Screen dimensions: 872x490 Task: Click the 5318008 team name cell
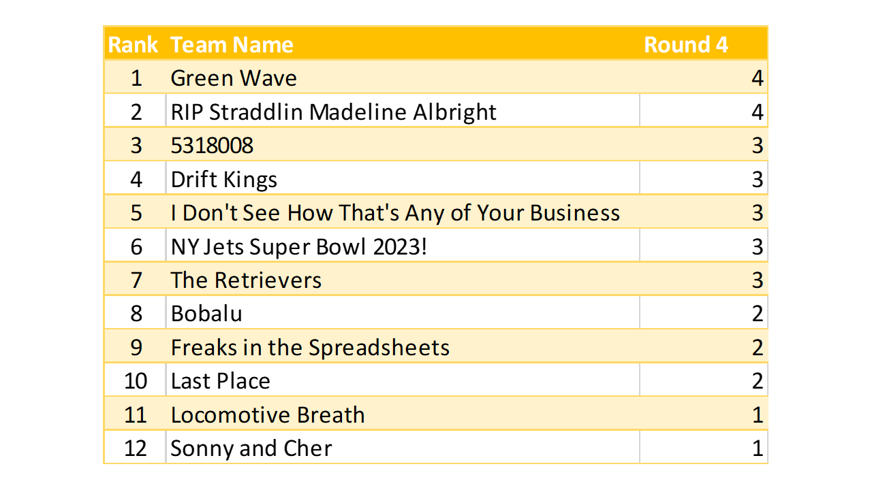tap(212, 145)
